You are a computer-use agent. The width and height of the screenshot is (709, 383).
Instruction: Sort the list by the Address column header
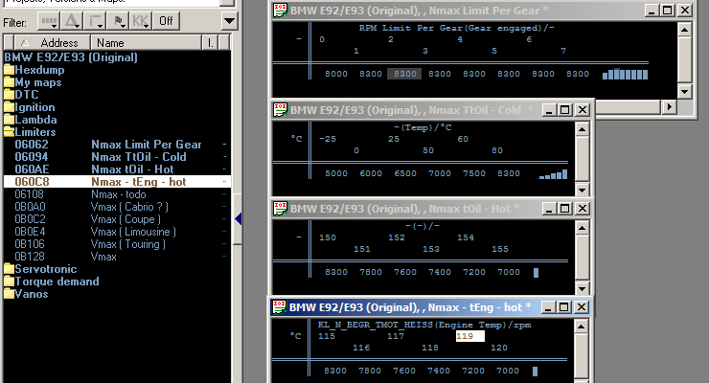54,43
